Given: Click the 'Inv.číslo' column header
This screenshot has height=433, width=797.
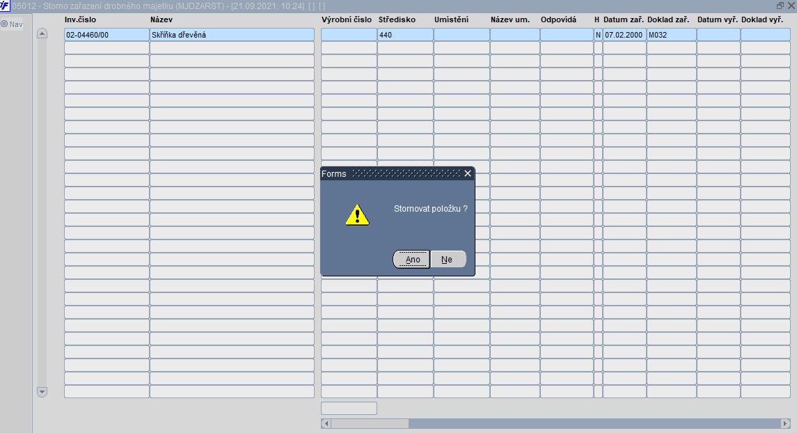Looking at the screenshot, I should coord(80,19).
